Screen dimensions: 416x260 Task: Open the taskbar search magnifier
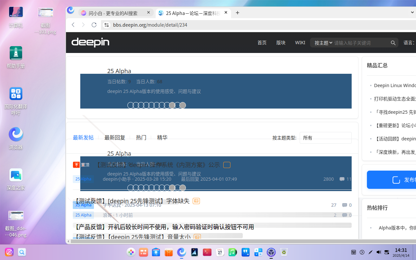coord(22,252)
